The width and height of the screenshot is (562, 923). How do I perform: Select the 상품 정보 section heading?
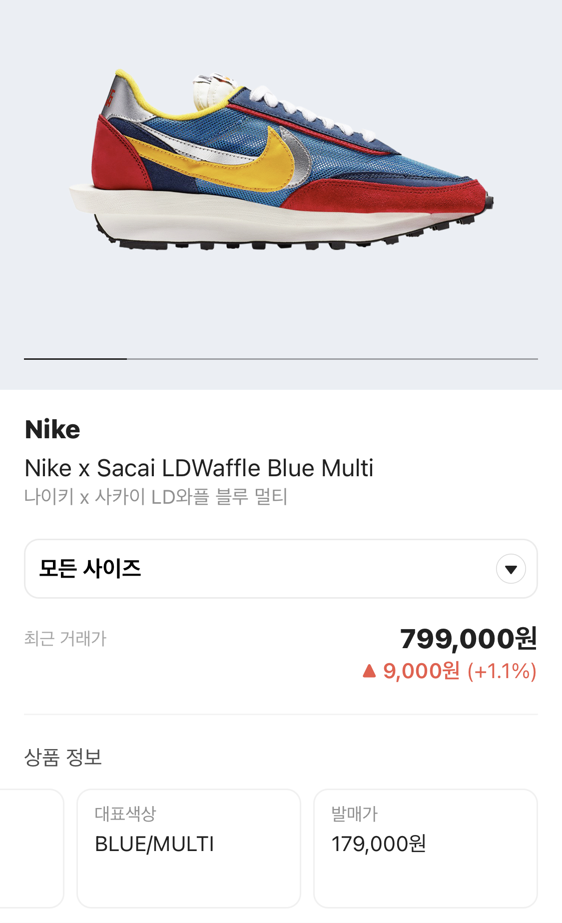tap(63, 757)
